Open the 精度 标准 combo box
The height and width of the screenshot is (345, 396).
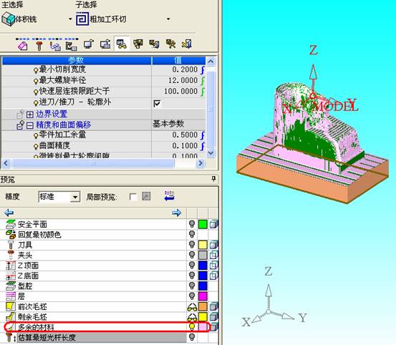point(75,197)
